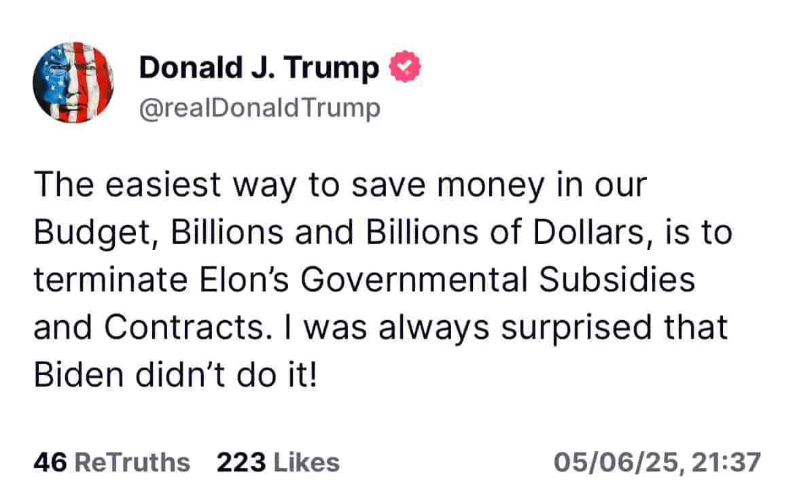
Task: Click the number 223 beside Likes
Action: coord(241,462)
